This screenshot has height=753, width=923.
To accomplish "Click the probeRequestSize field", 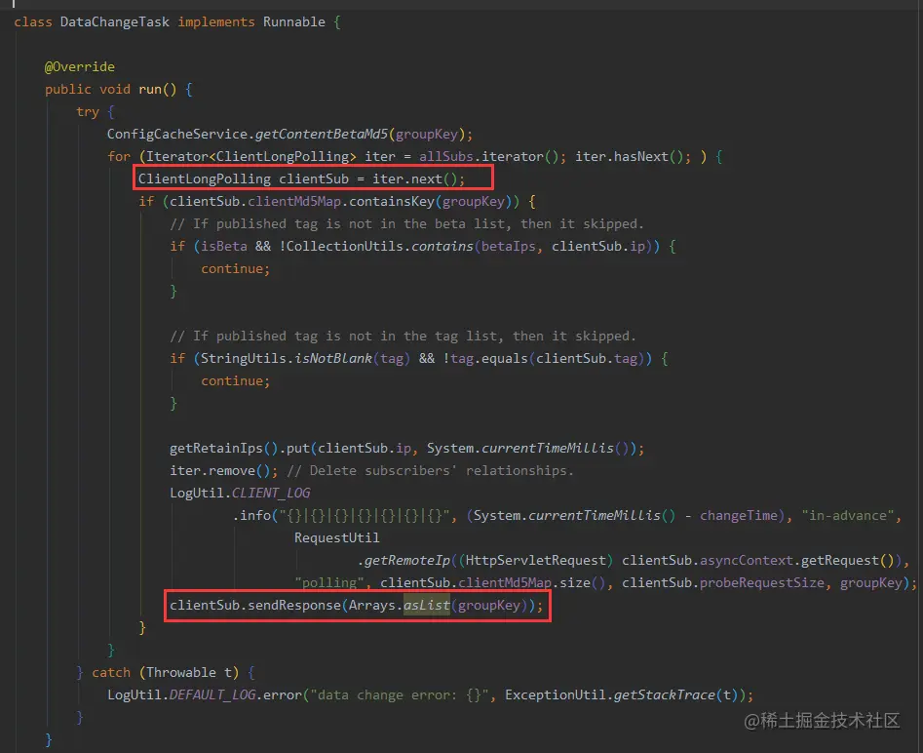I will tap(762, 582).
